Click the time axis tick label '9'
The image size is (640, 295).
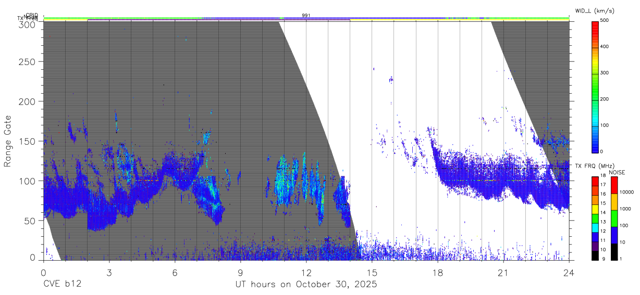(x=240, y=273)
